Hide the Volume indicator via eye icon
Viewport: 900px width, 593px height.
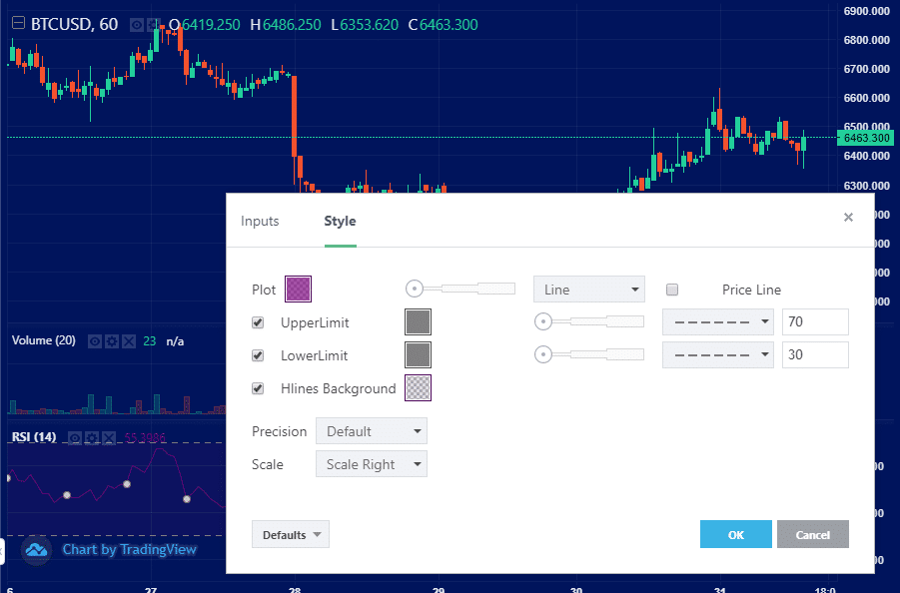click(x=95, y=341)
